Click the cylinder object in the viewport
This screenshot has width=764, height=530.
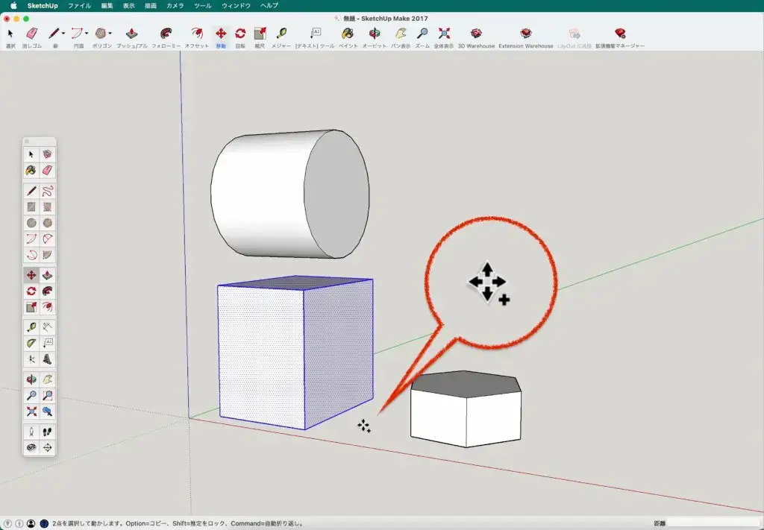pyautogui.click(x=290, y=194)
